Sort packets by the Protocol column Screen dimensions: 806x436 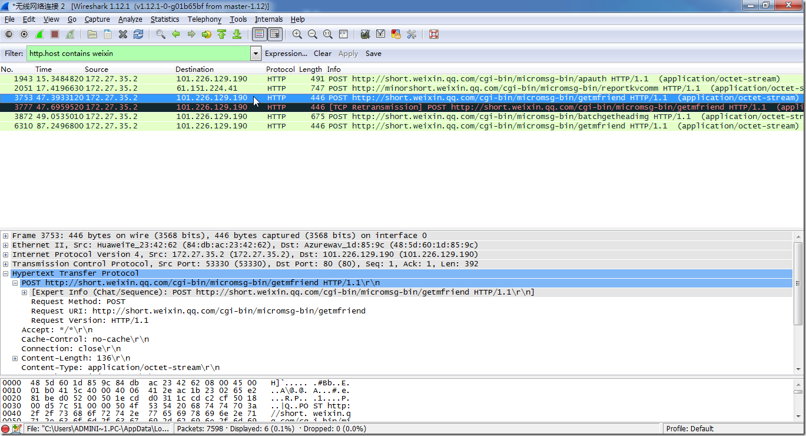click(x=281, y=70)
